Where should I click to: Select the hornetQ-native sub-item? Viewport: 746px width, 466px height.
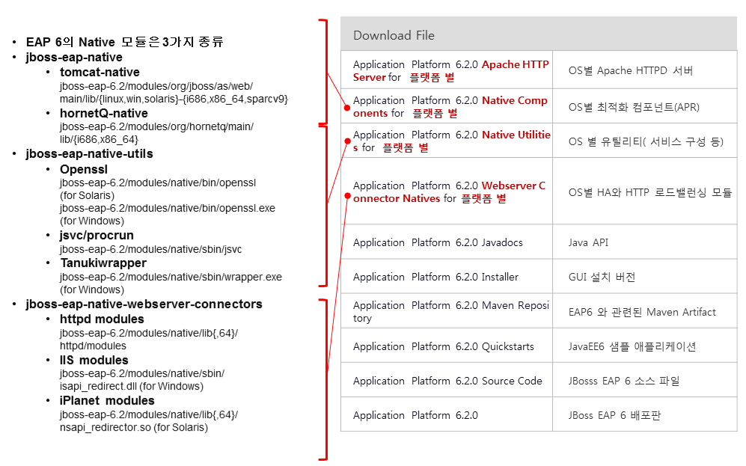tap(104, 113)
